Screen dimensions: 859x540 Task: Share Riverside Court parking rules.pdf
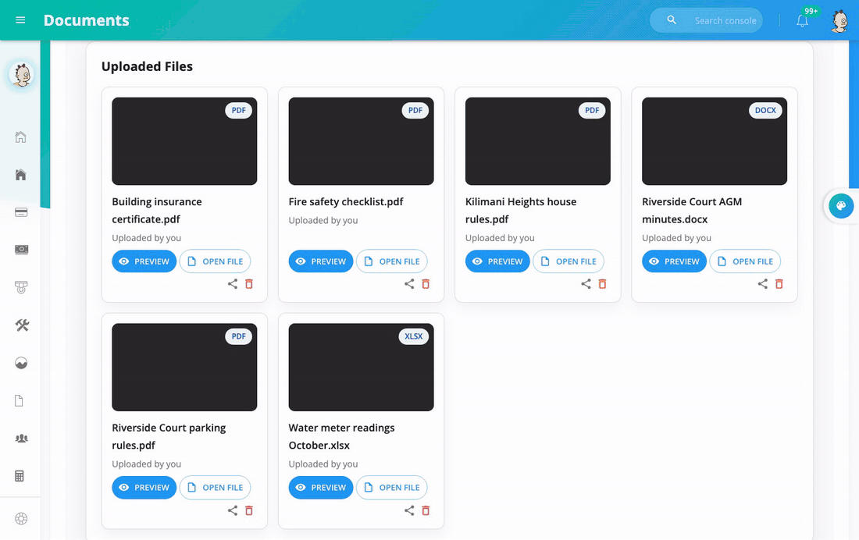coord(233,510)
